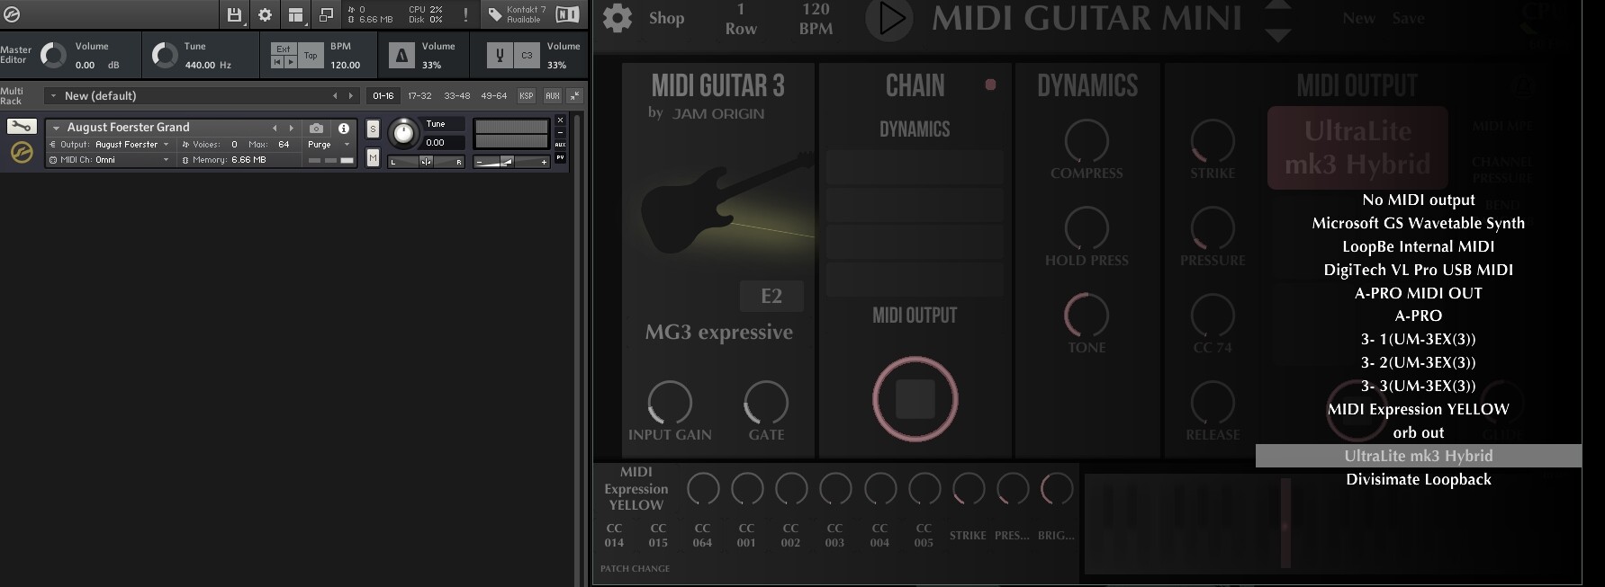Remove August Foerster Grand instrument with X

(x=560, y=120)
